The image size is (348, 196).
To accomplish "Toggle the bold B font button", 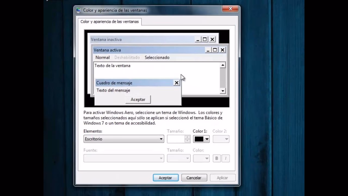I will click(217, 158).
